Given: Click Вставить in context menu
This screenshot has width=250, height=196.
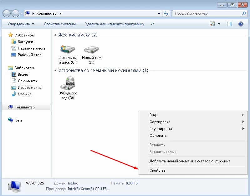Looking at the screenshot, I should (193, 145).
